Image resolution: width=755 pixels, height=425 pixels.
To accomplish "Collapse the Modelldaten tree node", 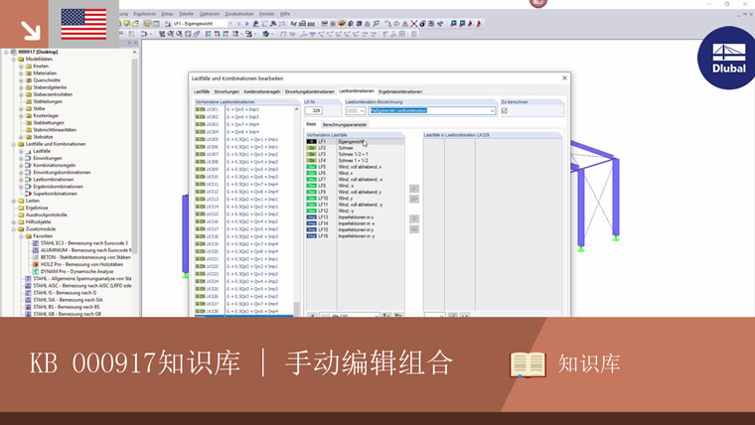I will coord(14,60).
